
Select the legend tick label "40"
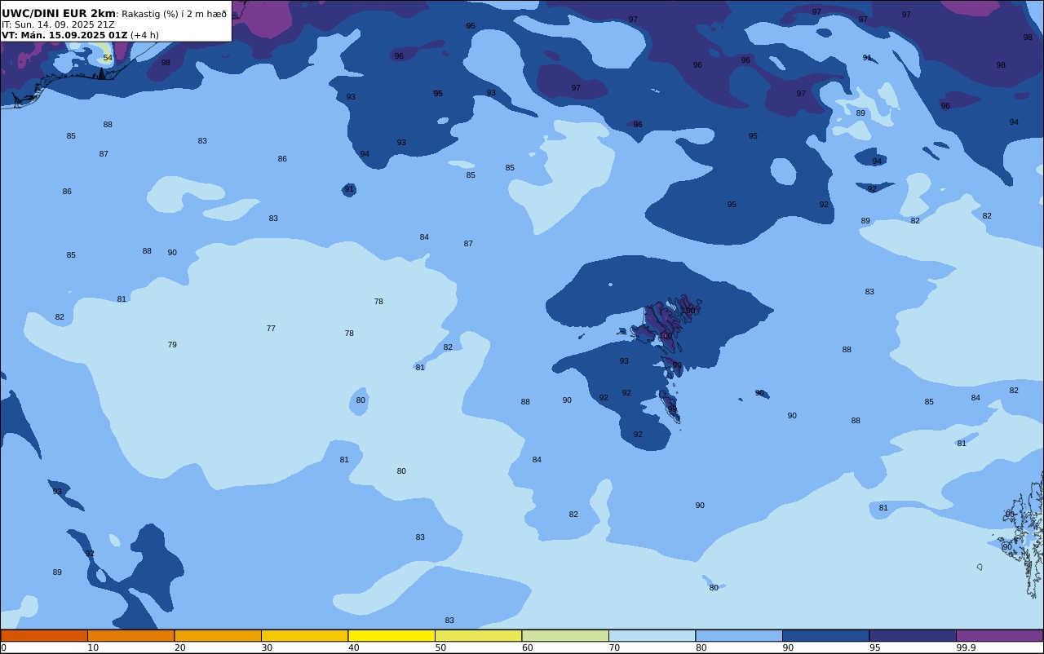pyautogui.click(x=353, y=647)
